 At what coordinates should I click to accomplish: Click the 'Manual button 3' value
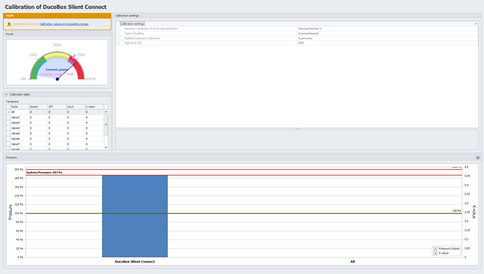[x=310, y=28]
